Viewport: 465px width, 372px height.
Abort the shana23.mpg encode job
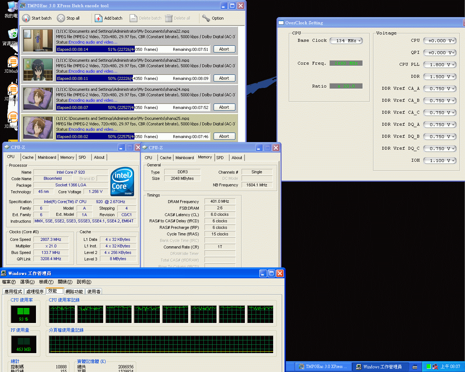(224, 78)
